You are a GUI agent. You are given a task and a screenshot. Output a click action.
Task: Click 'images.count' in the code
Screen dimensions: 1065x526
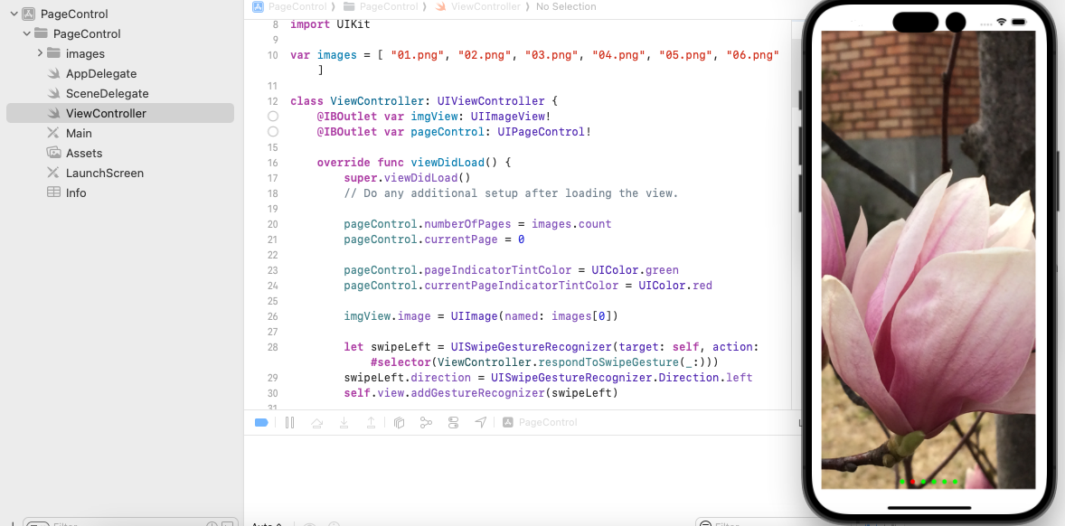tap(571, 224)
